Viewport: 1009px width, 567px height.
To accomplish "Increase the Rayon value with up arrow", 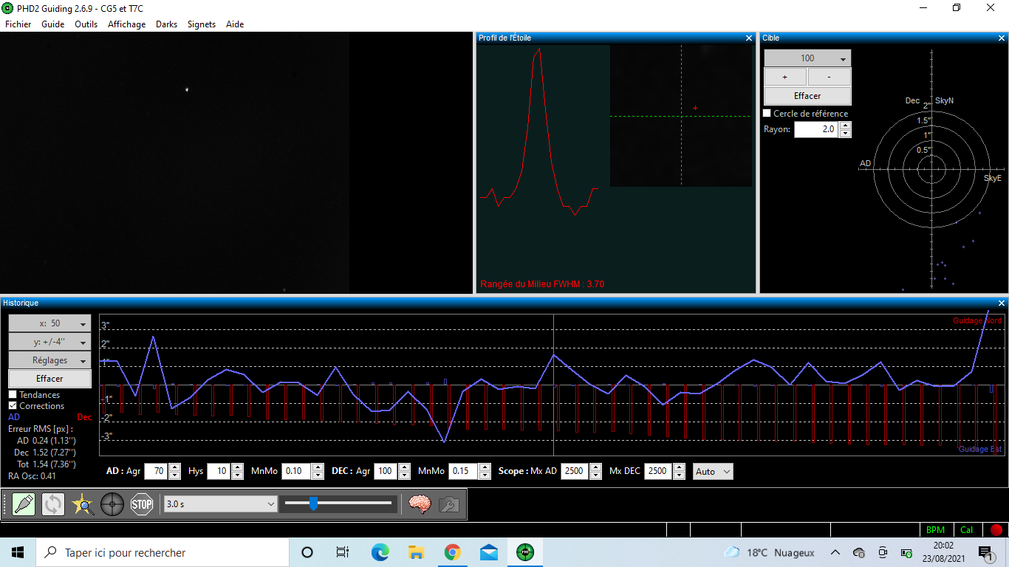I will point(846,126).
